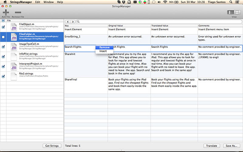
Task: Switch to the left view layout icon
Action: 230,12
